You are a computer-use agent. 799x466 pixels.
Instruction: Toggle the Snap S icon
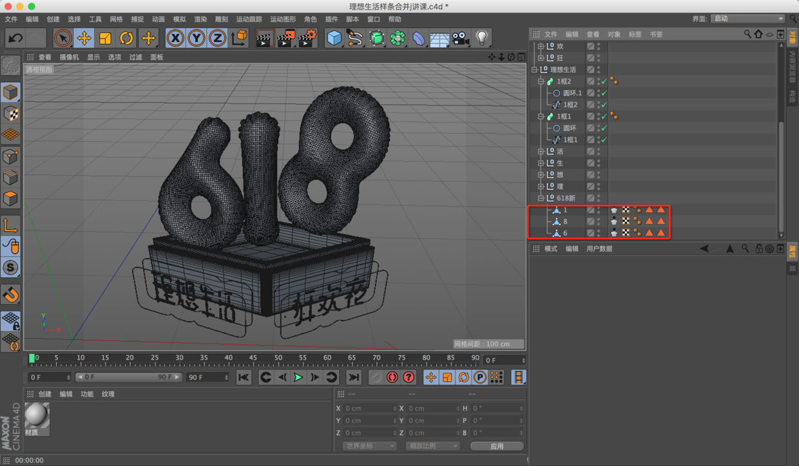point(10,268)
